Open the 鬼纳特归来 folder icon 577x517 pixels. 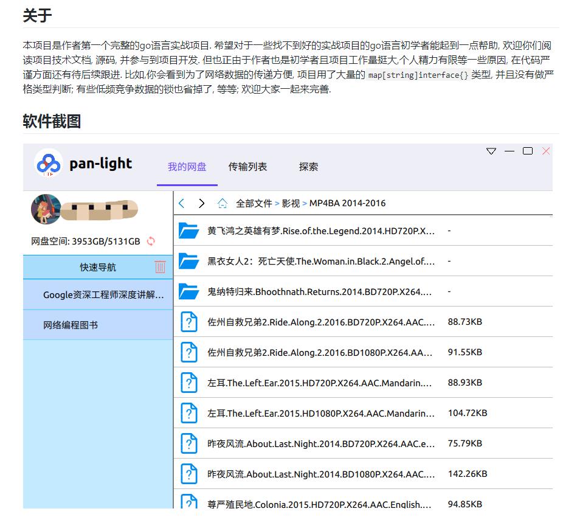pos(189,291)
